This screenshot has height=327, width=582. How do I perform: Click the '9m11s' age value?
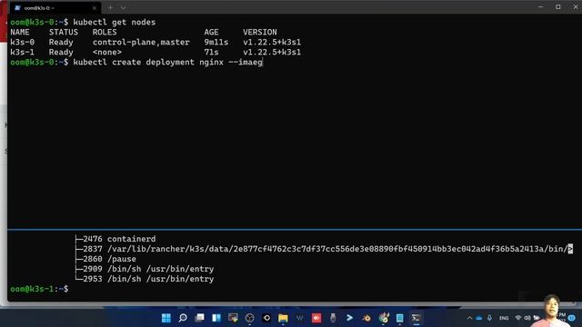coord(216,43)
